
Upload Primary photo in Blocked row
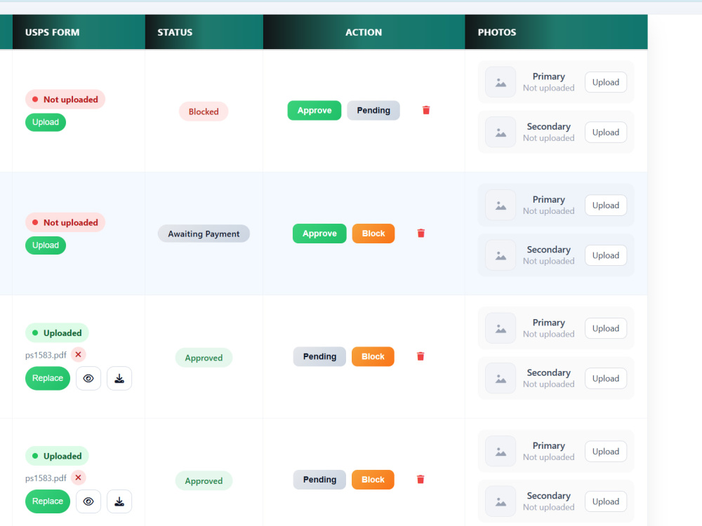click(x=606, y=82)
